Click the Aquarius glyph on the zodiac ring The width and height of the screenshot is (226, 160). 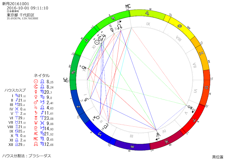tap(132, 147)
